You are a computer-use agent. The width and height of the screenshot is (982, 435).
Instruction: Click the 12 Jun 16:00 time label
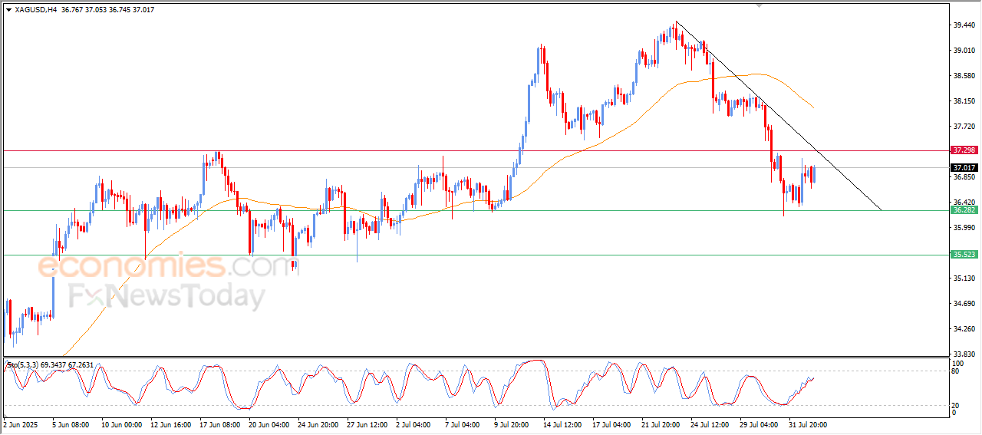(x=172, y=423)
